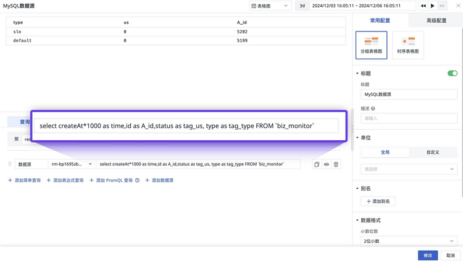Select the 分组表格图 chart type

371,45
